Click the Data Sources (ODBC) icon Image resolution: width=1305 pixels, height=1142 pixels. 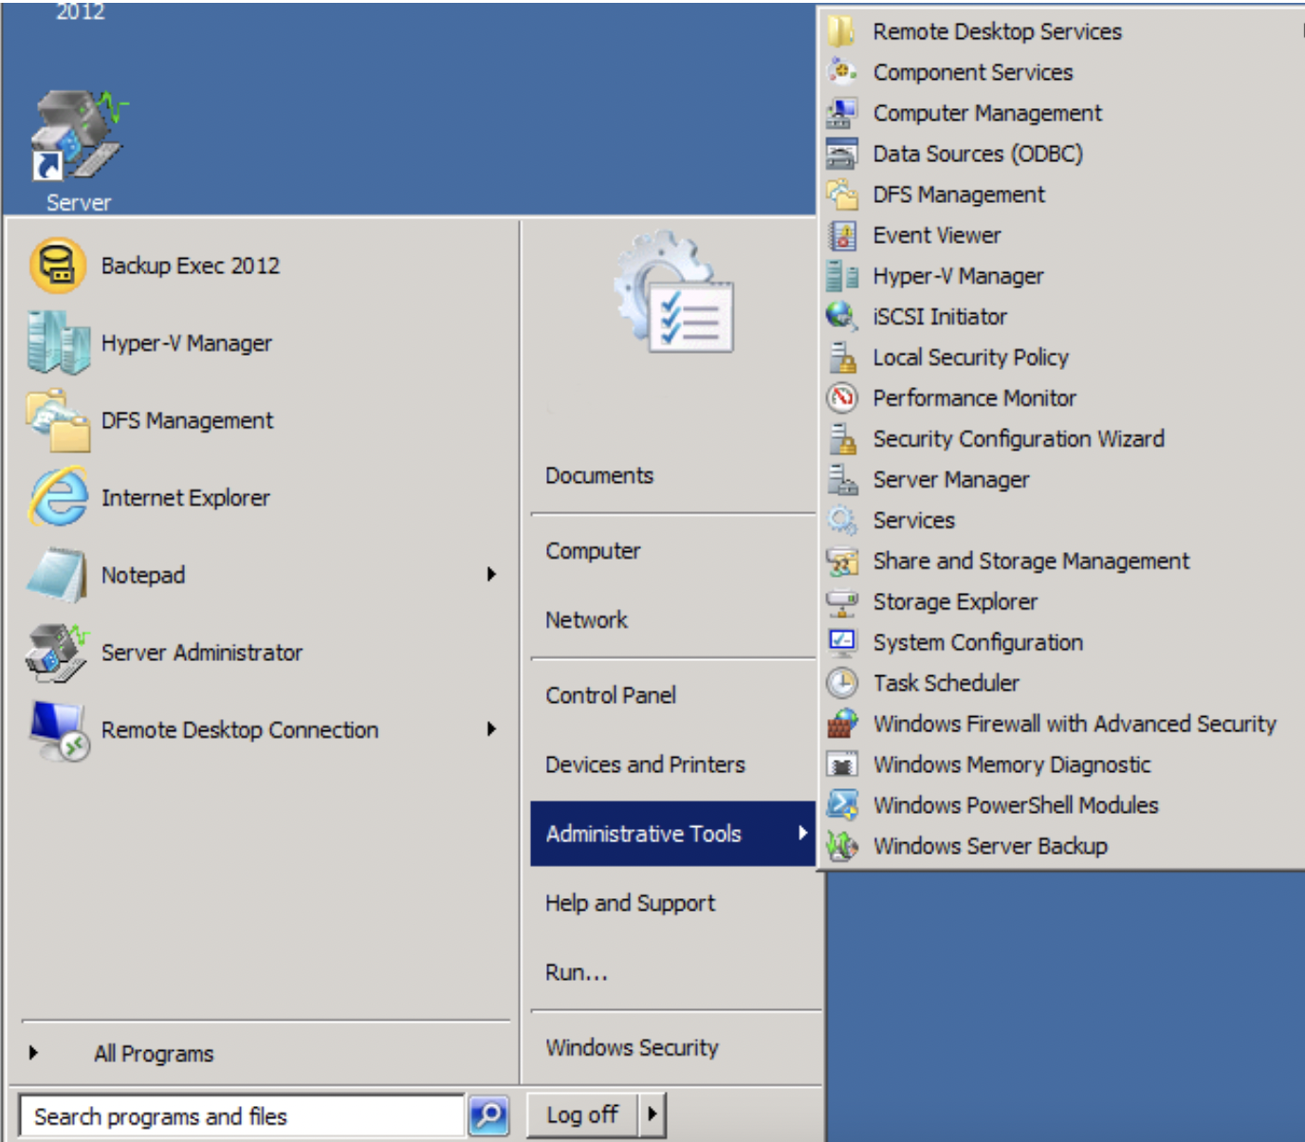point(841,154)
